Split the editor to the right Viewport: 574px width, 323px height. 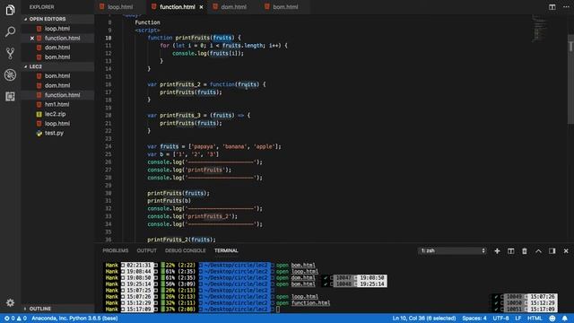coord(552,7)
